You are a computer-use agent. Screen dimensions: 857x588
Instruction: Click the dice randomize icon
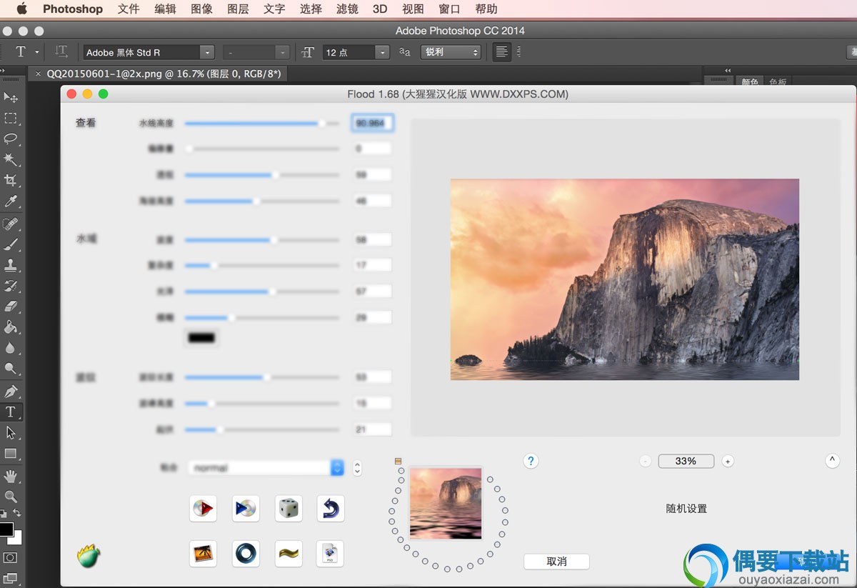point(289,509)
